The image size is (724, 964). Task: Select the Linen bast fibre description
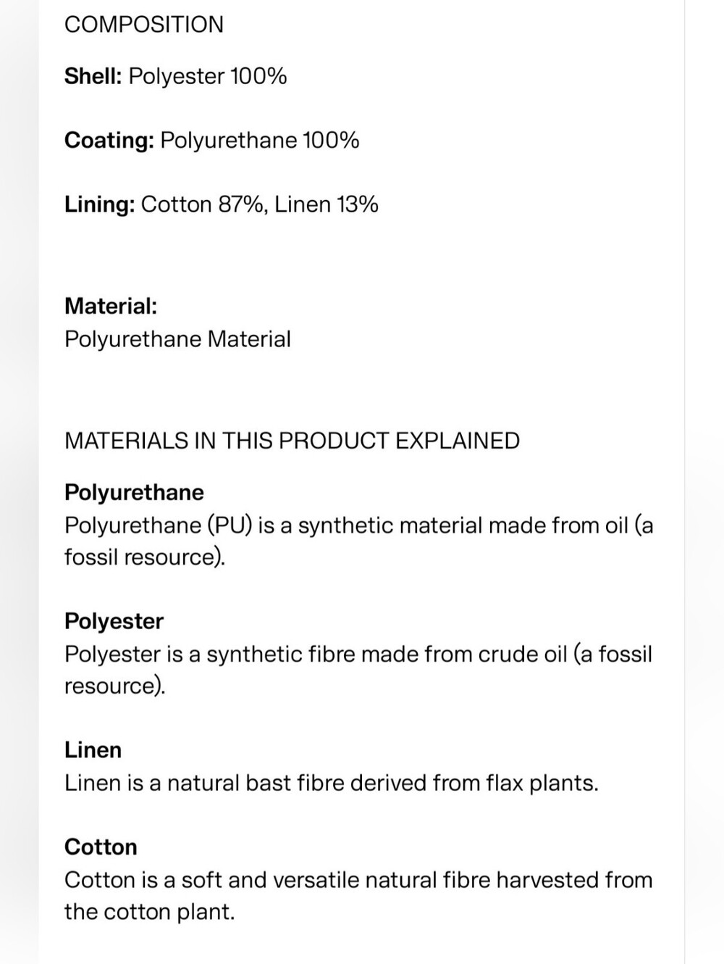pyautogui.click(x=332, y=783)
